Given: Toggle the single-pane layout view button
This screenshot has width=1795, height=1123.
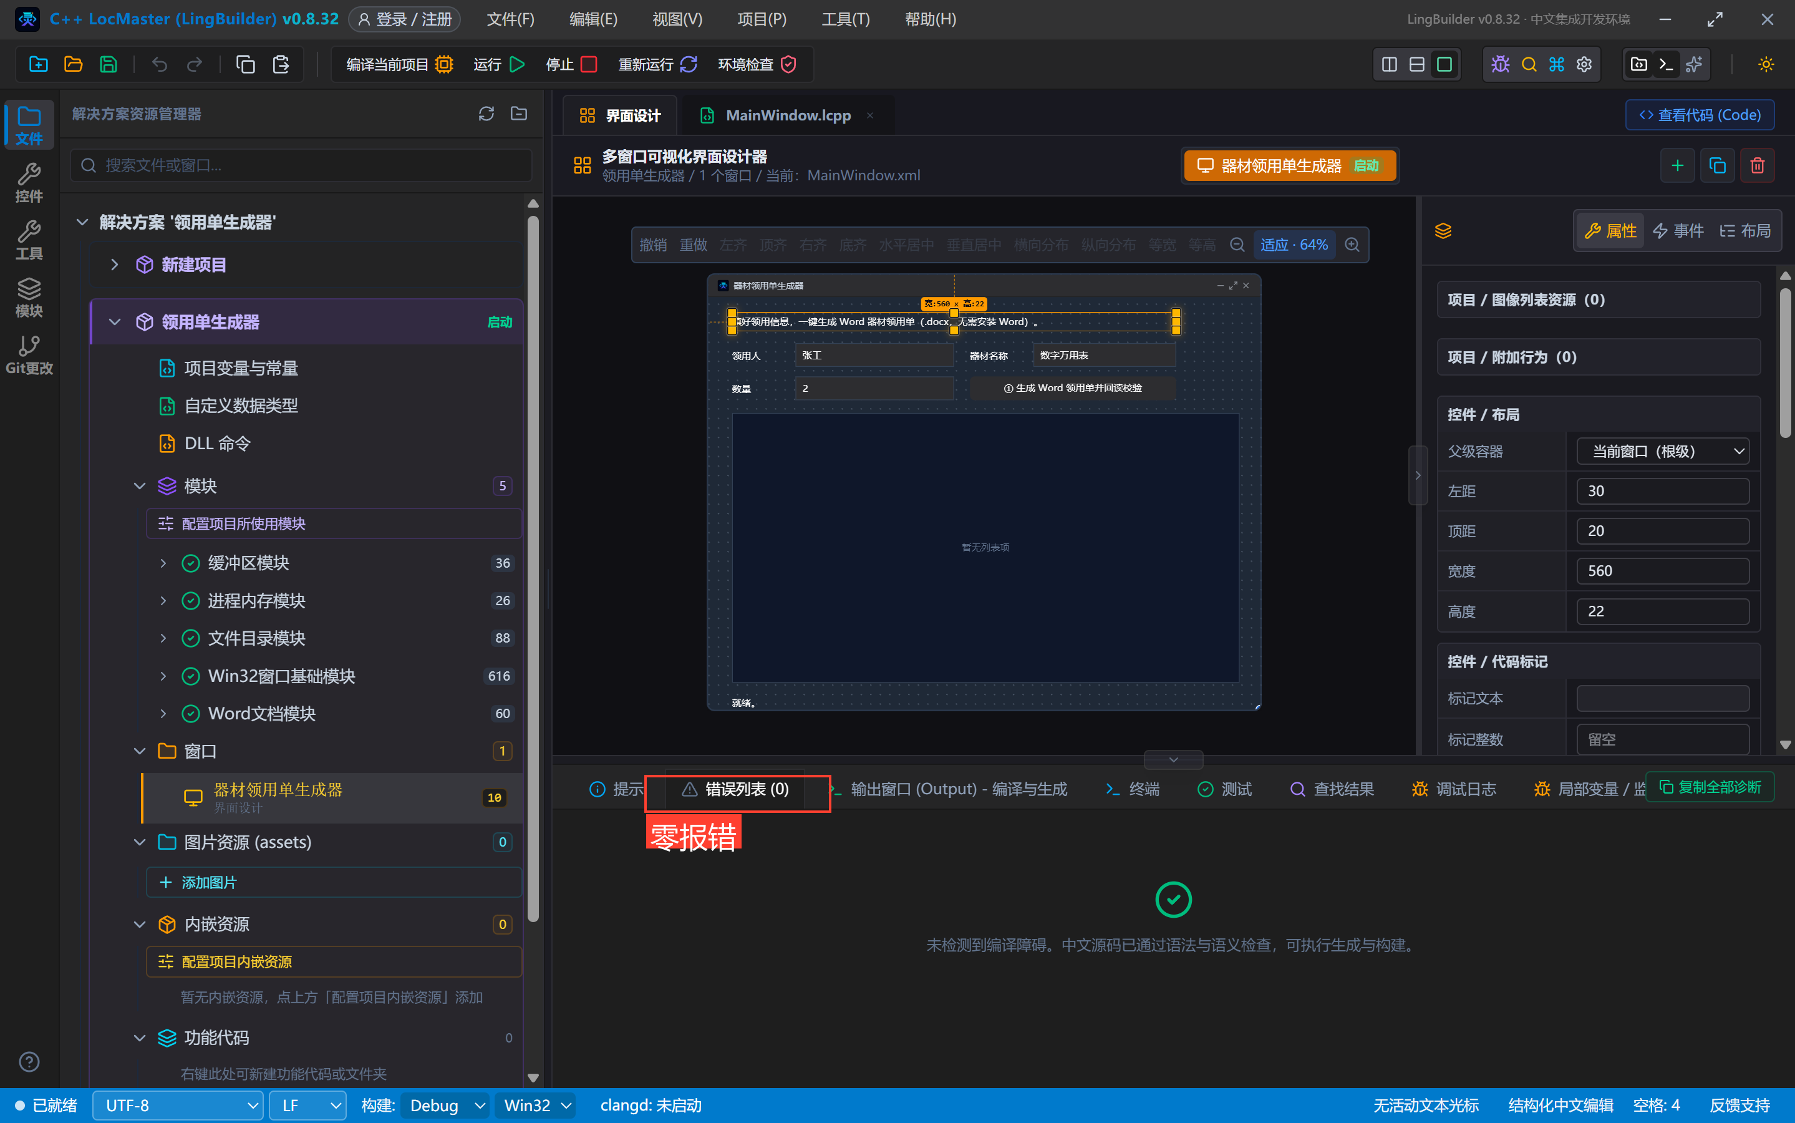Looking at the screenshot, I should pyautogui.click(x=1444, y=65).
